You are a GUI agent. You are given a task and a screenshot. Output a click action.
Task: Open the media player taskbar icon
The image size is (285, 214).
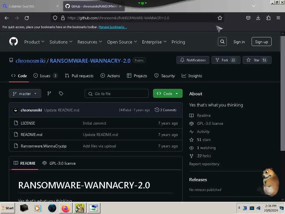[x=38, y=208]
